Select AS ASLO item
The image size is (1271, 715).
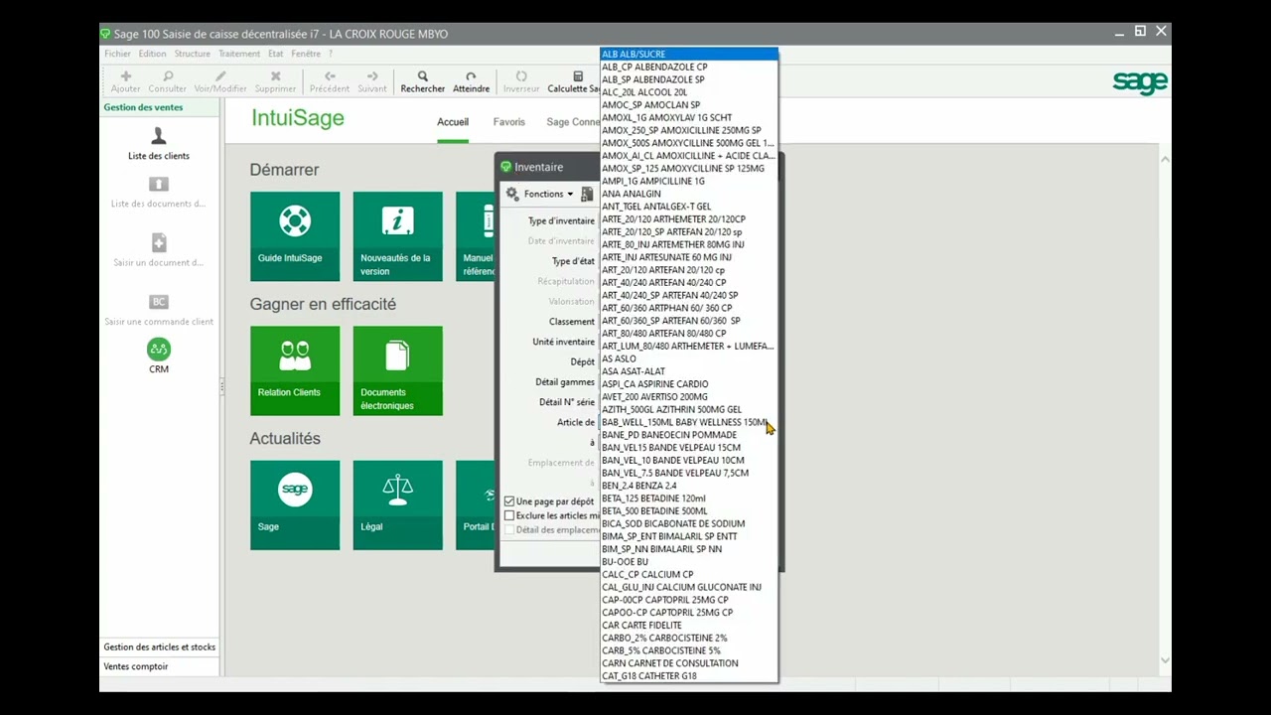[x=689, y=359]
